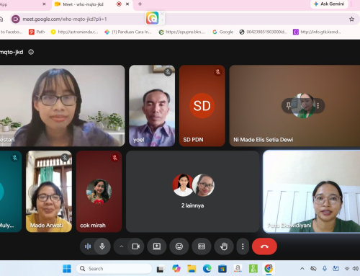Screen dimensions: 360x276
Task: Open the 2 lainnya participants tile
Action: (x=192, y=192)
